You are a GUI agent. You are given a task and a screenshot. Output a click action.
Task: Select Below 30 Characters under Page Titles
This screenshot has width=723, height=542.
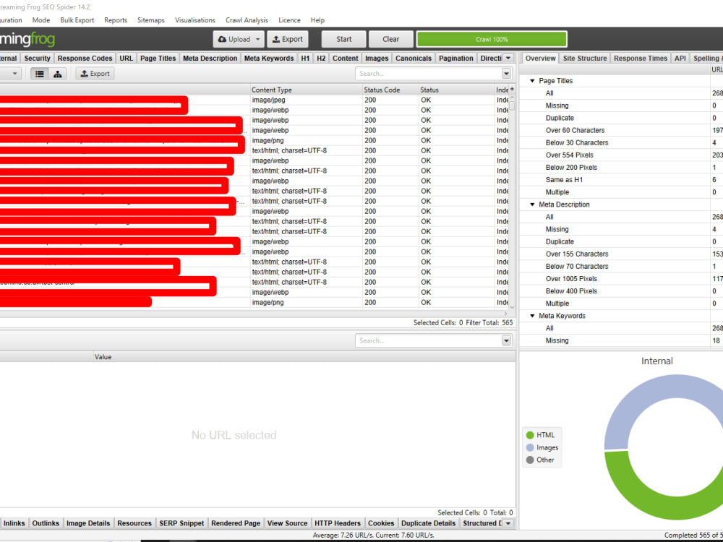tap(577, 143)
